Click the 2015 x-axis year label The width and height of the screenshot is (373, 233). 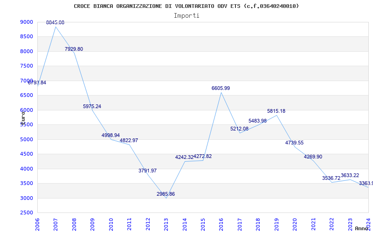203,224
